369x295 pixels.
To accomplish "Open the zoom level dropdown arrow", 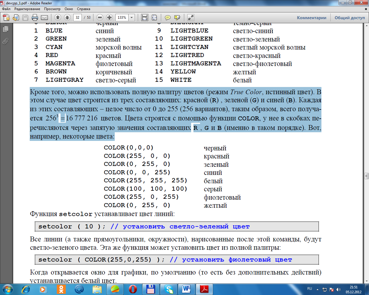I will pos(132,18).
